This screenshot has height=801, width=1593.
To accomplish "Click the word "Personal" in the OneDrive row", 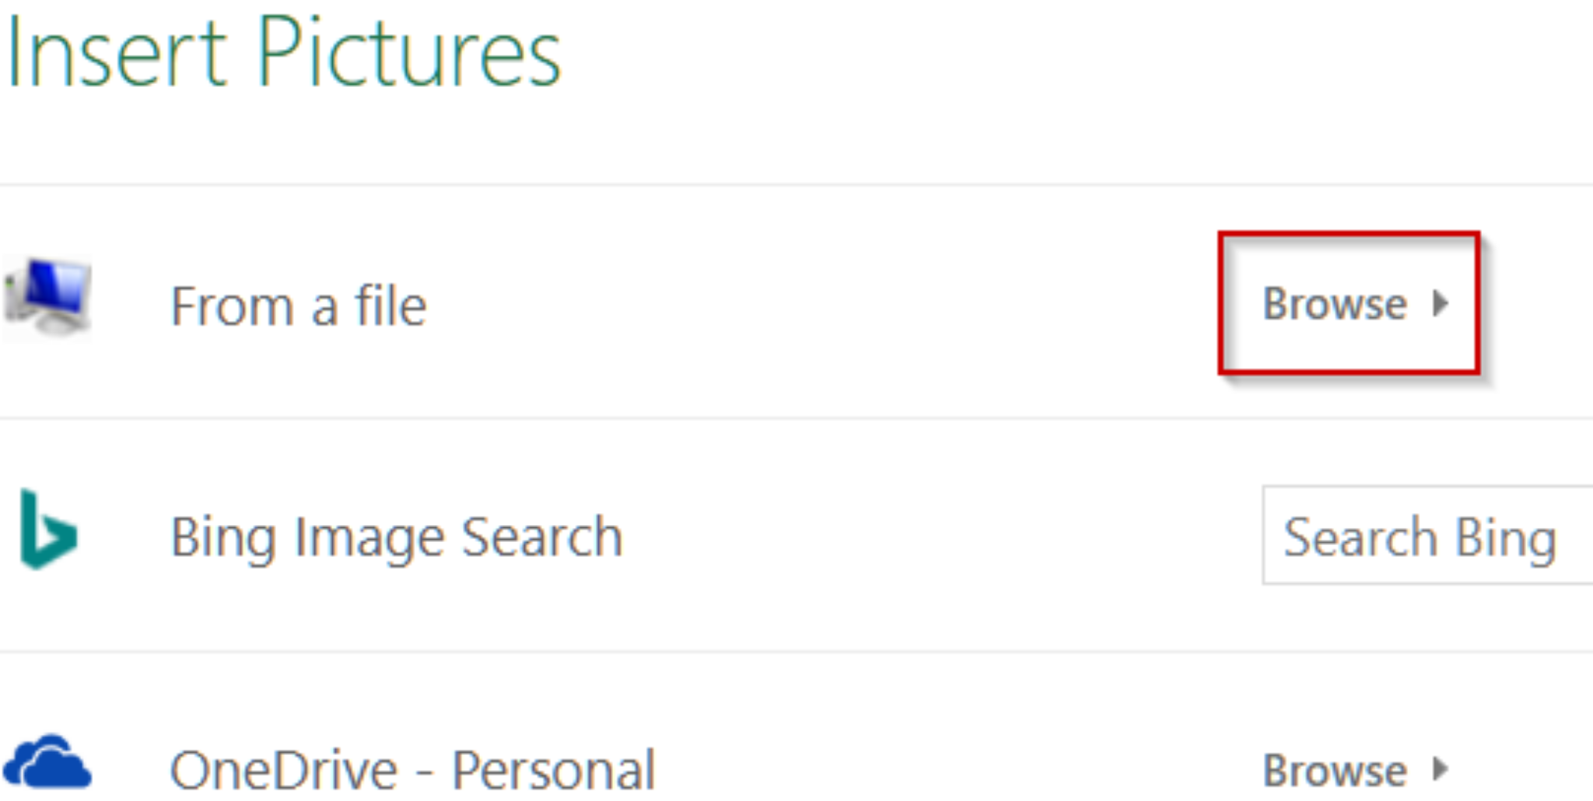I will pyautogui.click(x=554, y=770).
